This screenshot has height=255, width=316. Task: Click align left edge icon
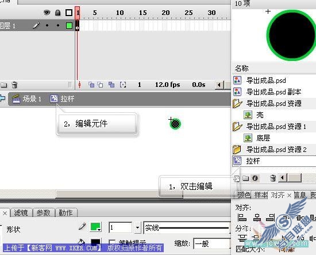(x=242, y=218)
